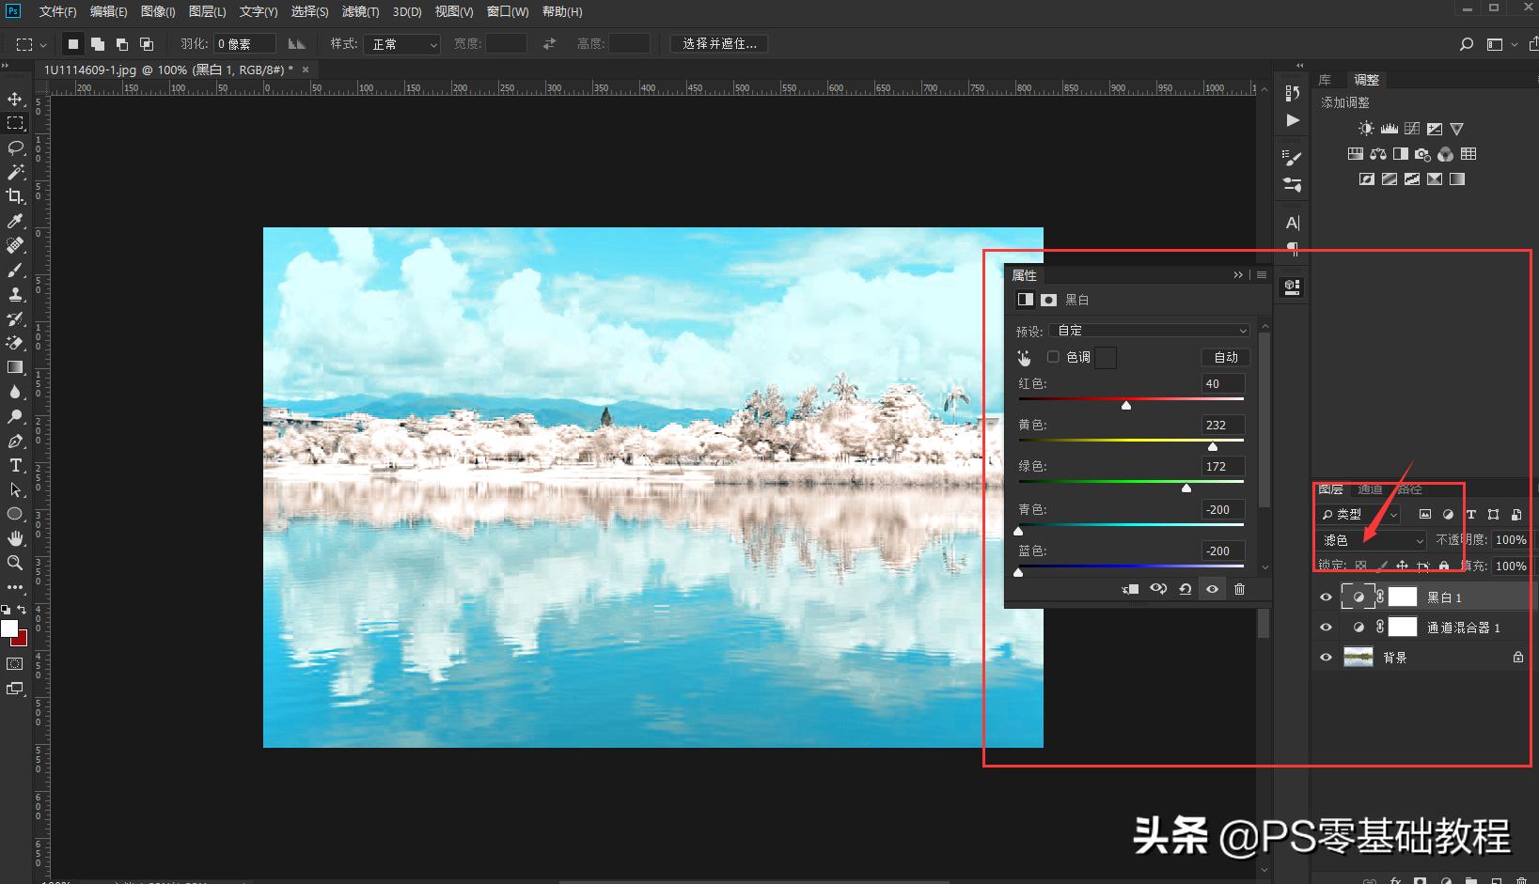Select the Hand tool

click(15, 538)
